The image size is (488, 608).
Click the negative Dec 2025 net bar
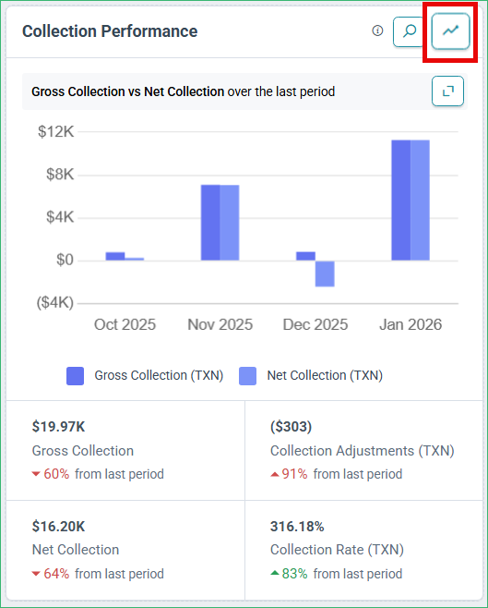pos(325,274)
